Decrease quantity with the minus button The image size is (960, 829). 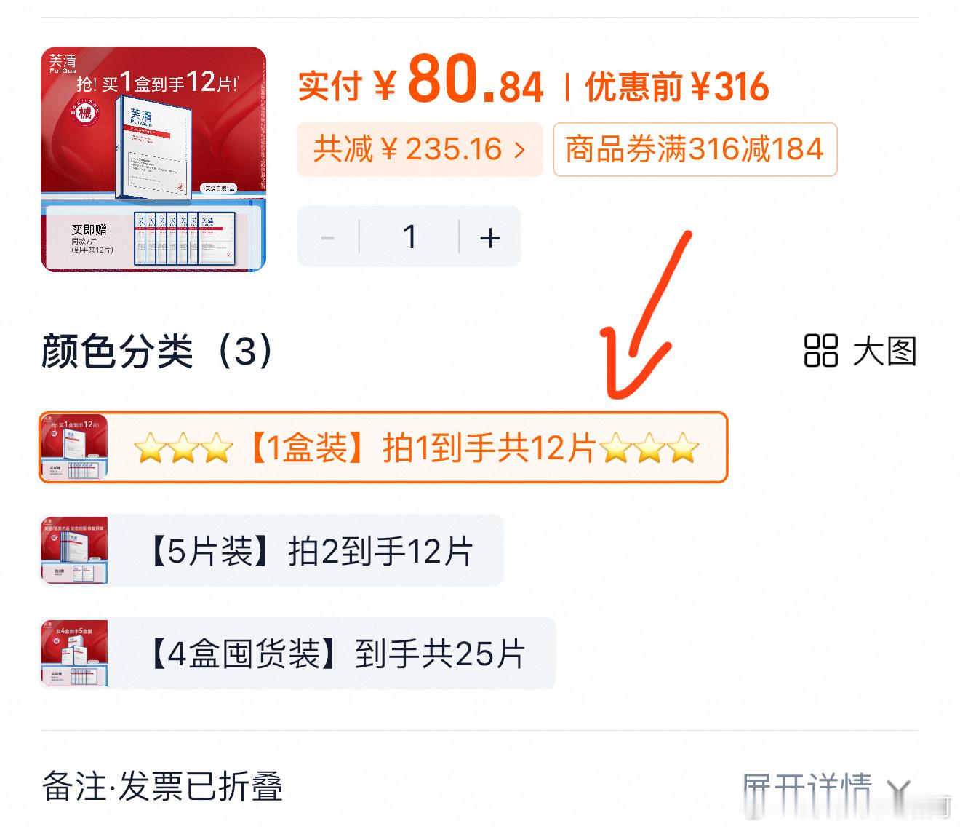327,237
